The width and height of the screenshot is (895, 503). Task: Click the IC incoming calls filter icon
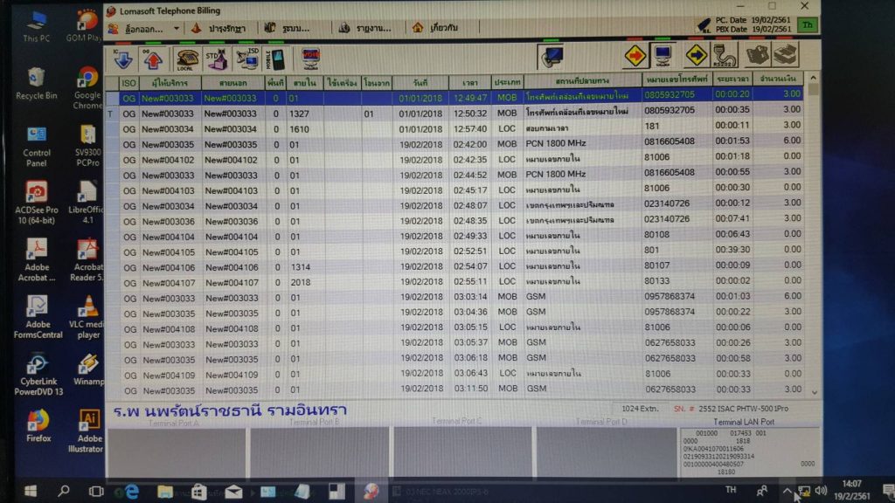click(x=122, y=59)
